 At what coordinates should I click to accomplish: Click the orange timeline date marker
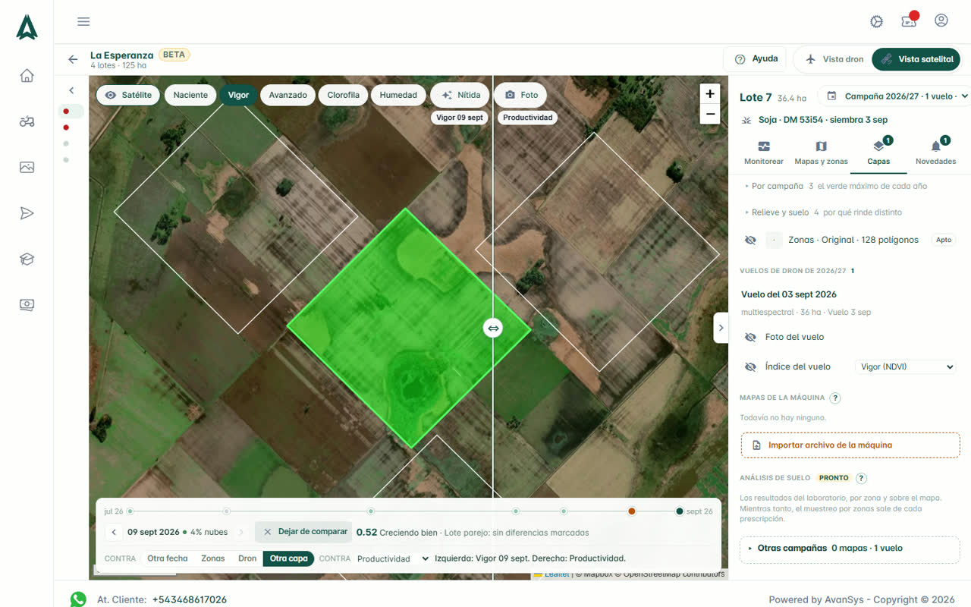631,511
